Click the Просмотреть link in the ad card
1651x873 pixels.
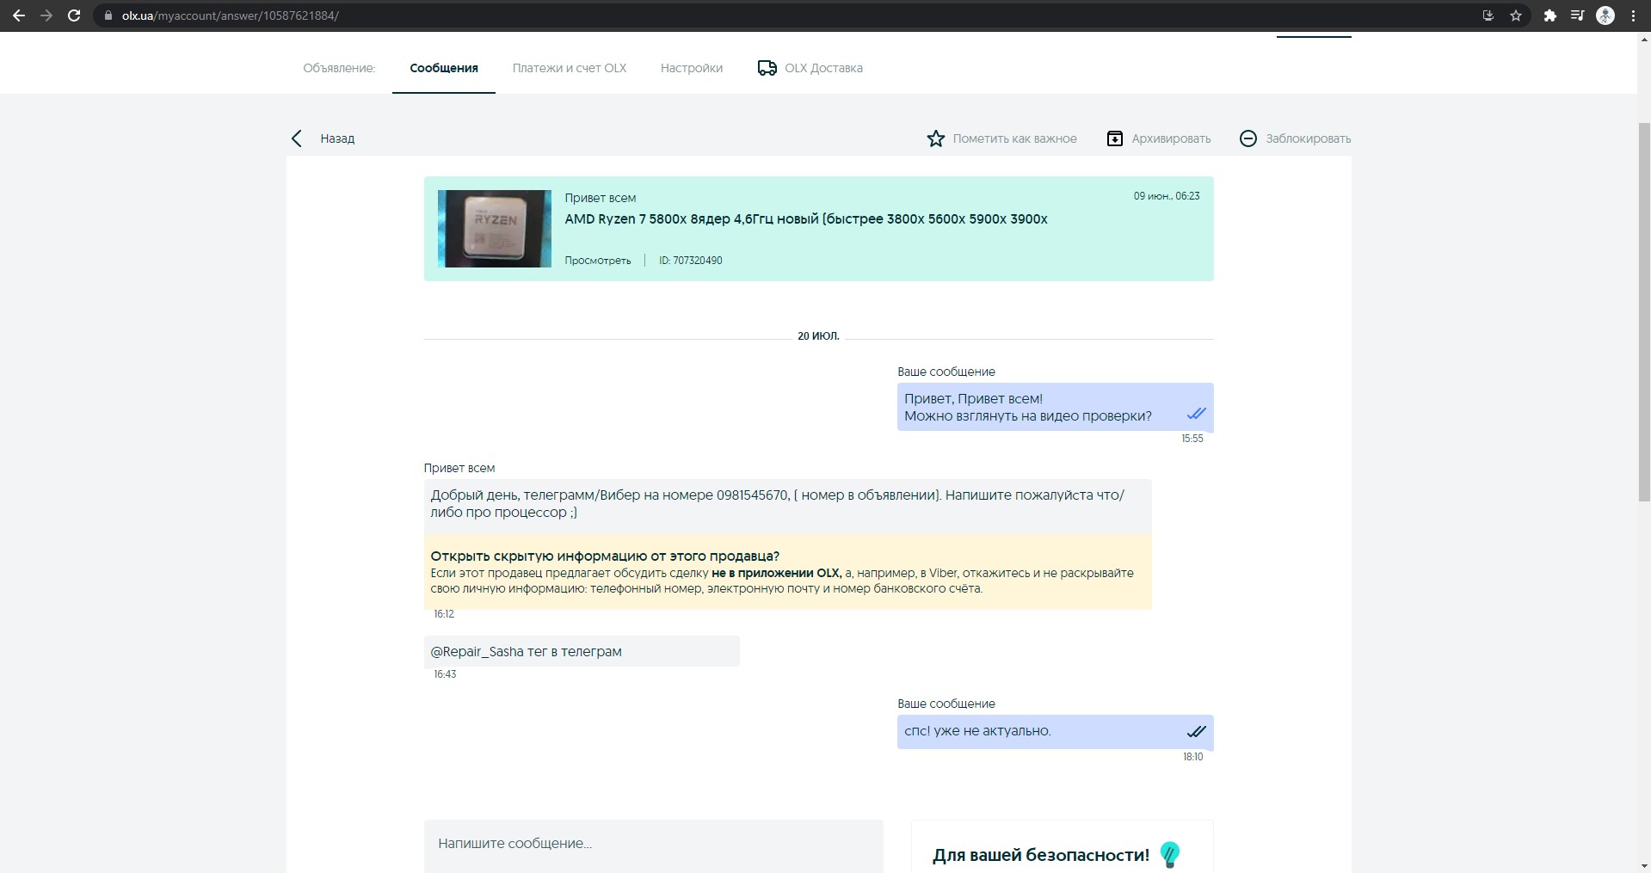click(x=598, y=261)
